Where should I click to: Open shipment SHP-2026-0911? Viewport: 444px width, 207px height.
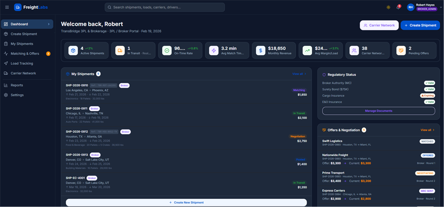[x=186, y=115]
